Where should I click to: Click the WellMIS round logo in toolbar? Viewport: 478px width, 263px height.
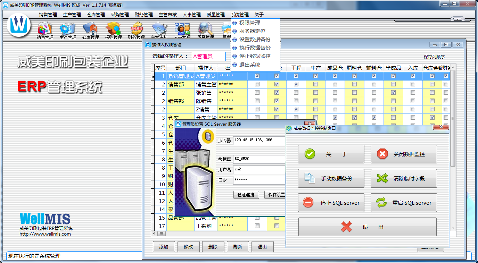point(19,25)
